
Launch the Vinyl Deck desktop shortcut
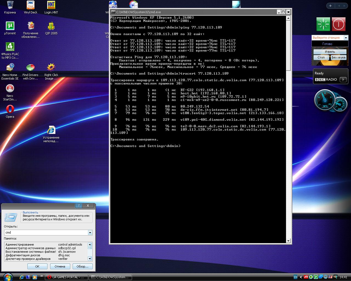pyautogui.click(x=30, y=7)
